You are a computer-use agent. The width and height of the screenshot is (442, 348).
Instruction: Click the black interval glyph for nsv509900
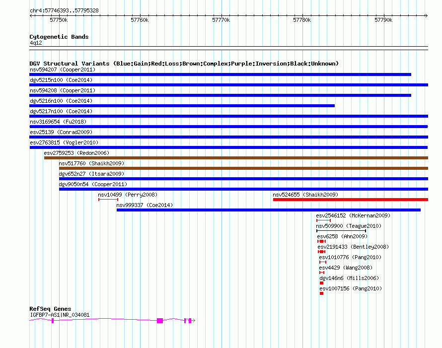[x=341, y=231]
